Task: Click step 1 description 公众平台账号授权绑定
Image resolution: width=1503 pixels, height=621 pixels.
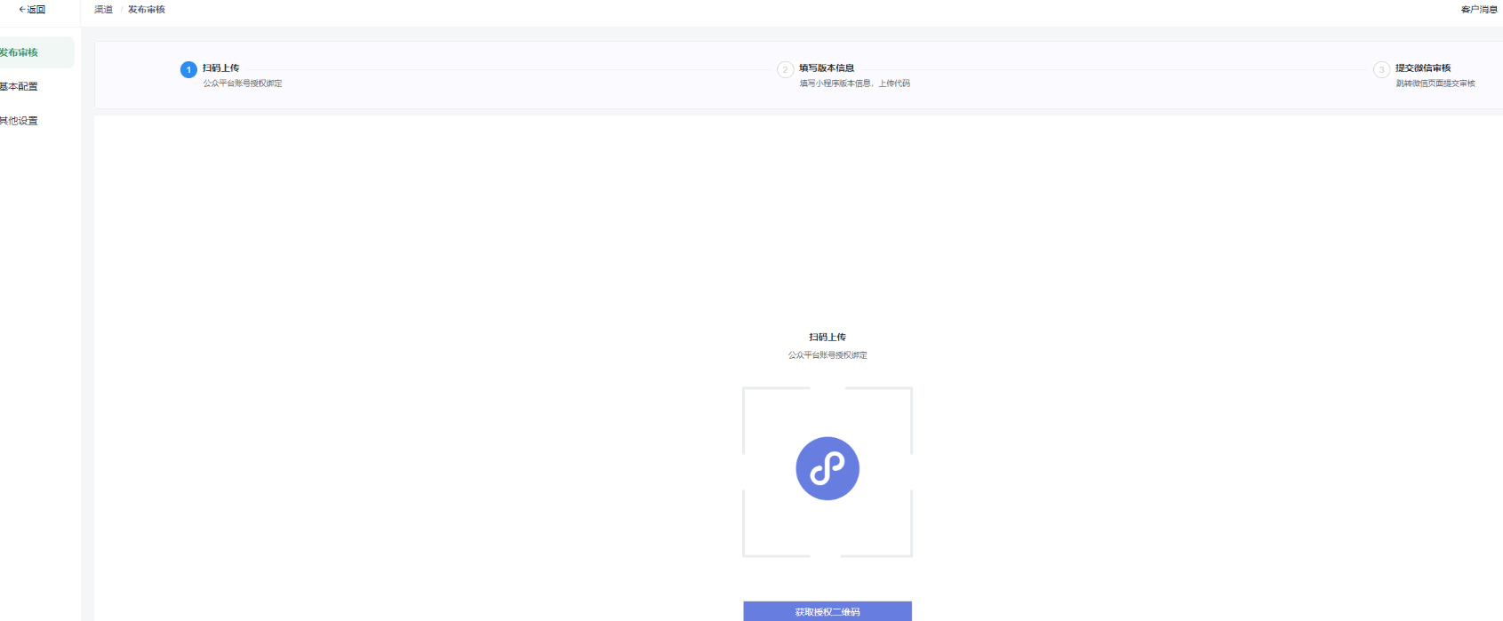Action: tap(243, 84)
